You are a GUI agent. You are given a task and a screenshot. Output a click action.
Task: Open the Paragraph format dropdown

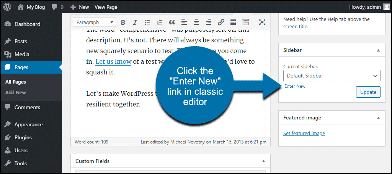(94, 22)
